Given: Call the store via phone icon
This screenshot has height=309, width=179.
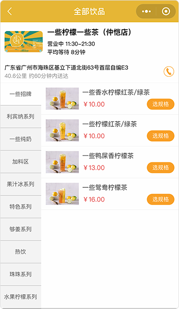Looking at the screenshot, I should click(x=169, y=72).
